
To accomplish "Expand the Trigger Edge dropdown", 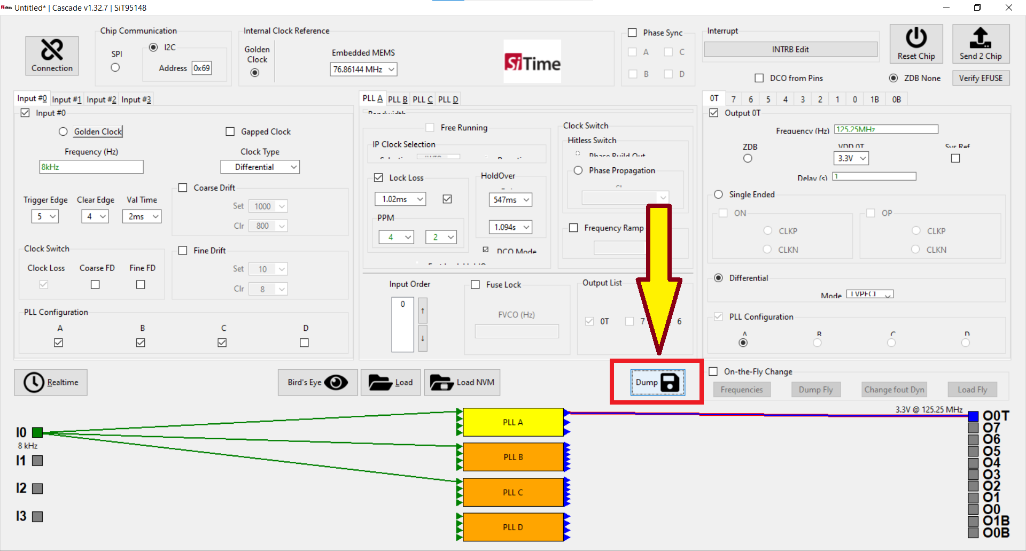I will point(45,216).
